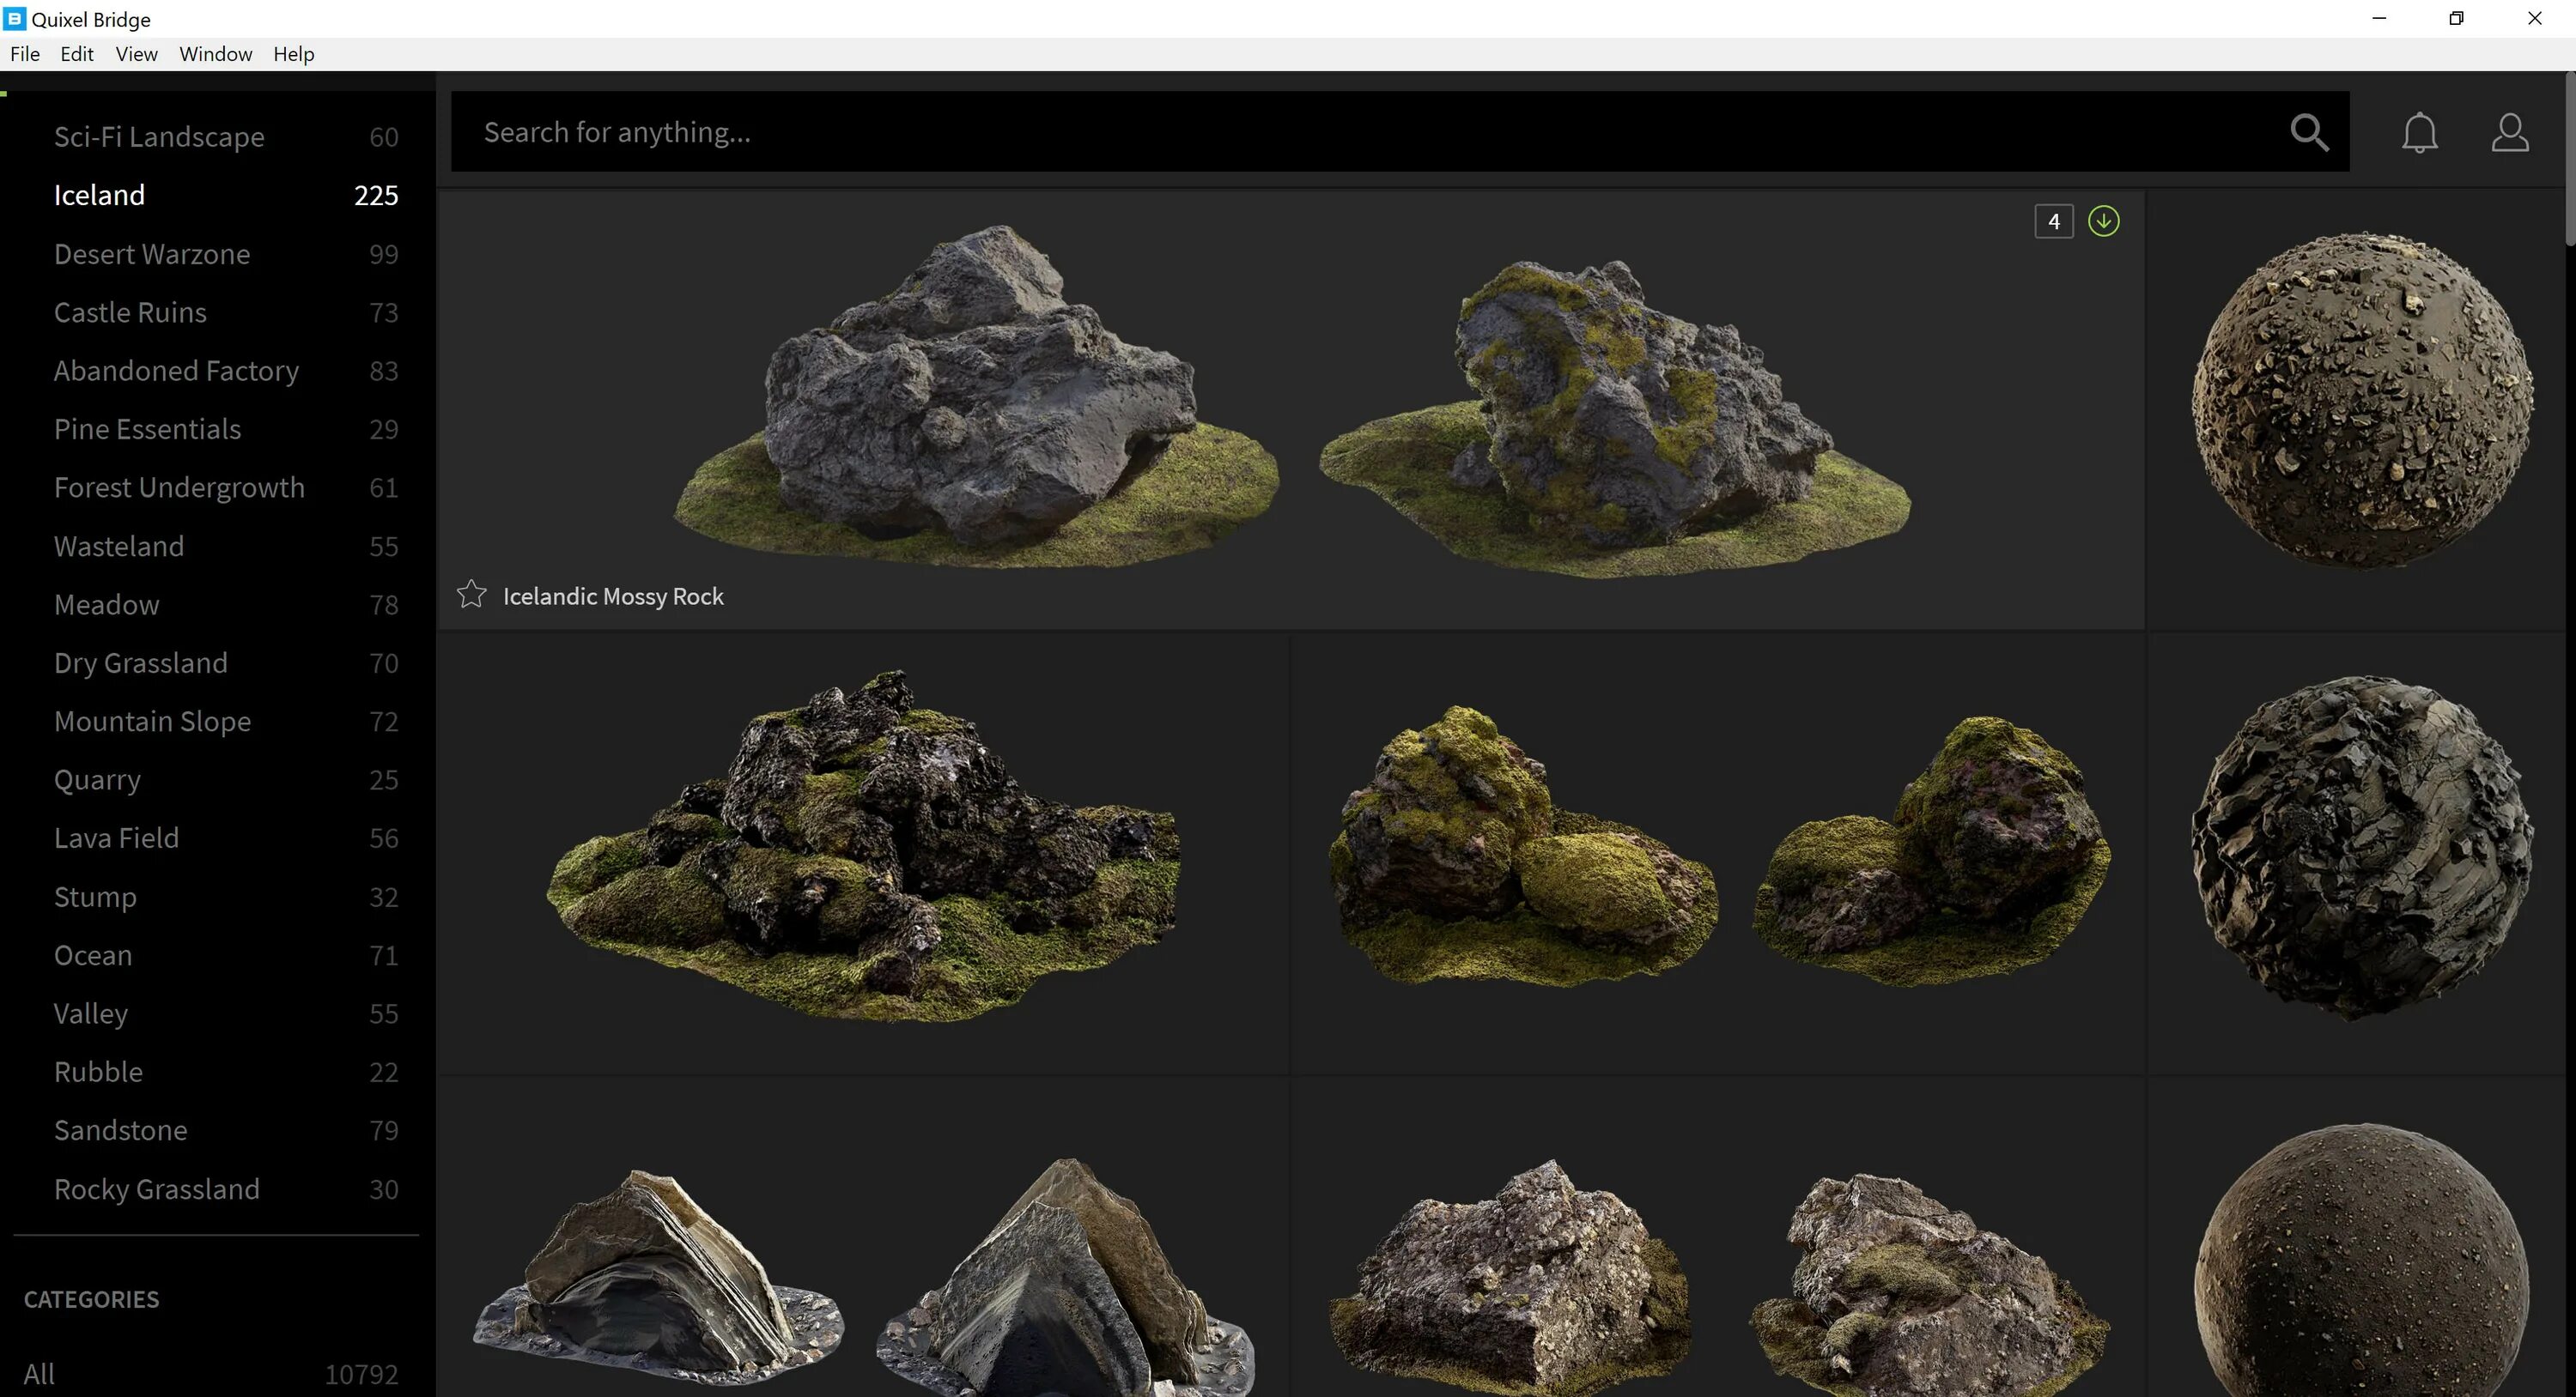Screen dimensions: 2576x1397
Task: Select Sci-Fi Landscape collection
Action: click(x=159, y=137)
